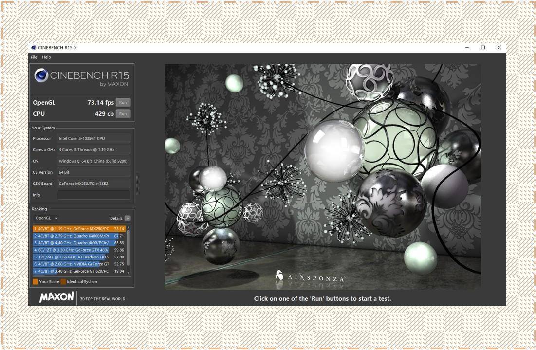The height and width of the screenshot is (350, 536).
Task: Click the OS field Windows 8 value
Action: point(93,161)
